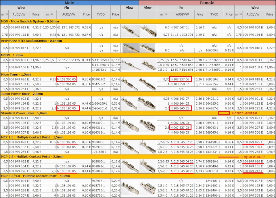Open the Standard Power Timer male pin image
This screenshot has width=276, height=198.
130,125
